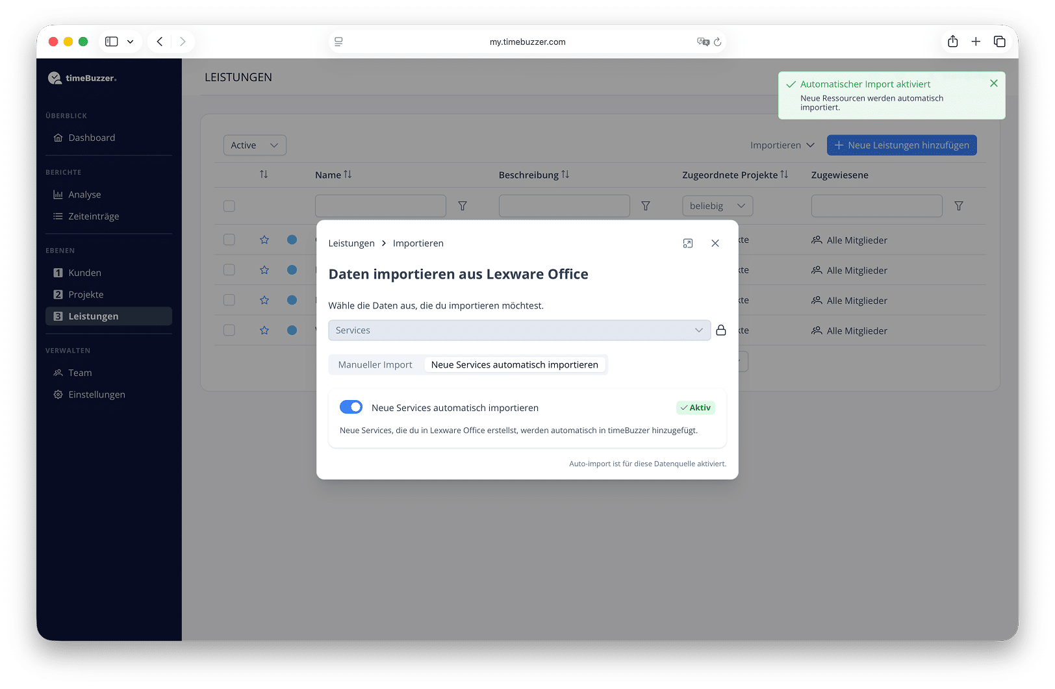Click the Zugewiesene column header
Image resolution: width=1055 pixels, height=689 pixels.
point(840,175)
